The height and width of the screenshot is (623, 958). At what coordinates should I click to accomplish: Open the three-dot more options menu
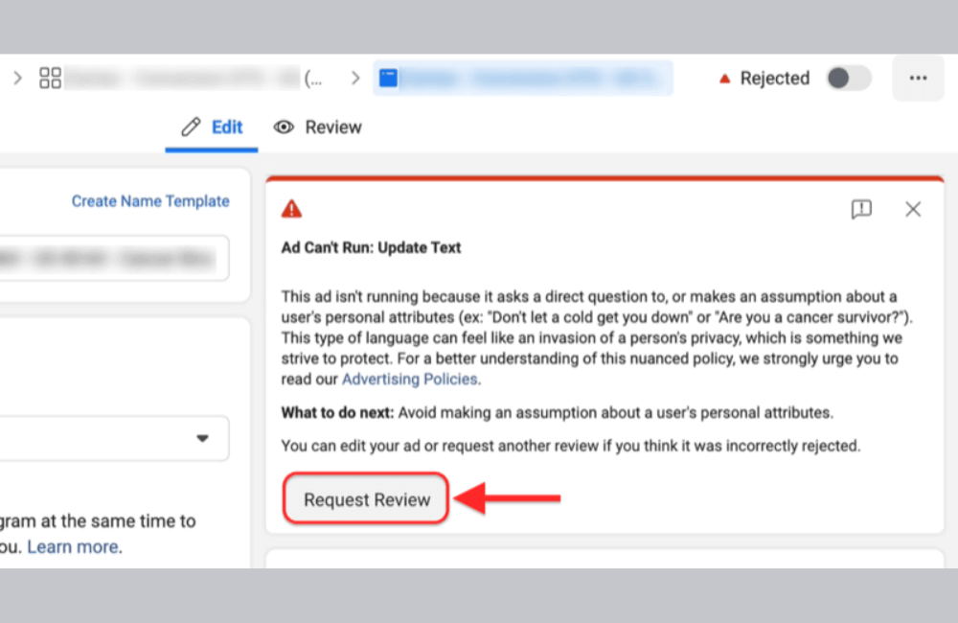918,78
